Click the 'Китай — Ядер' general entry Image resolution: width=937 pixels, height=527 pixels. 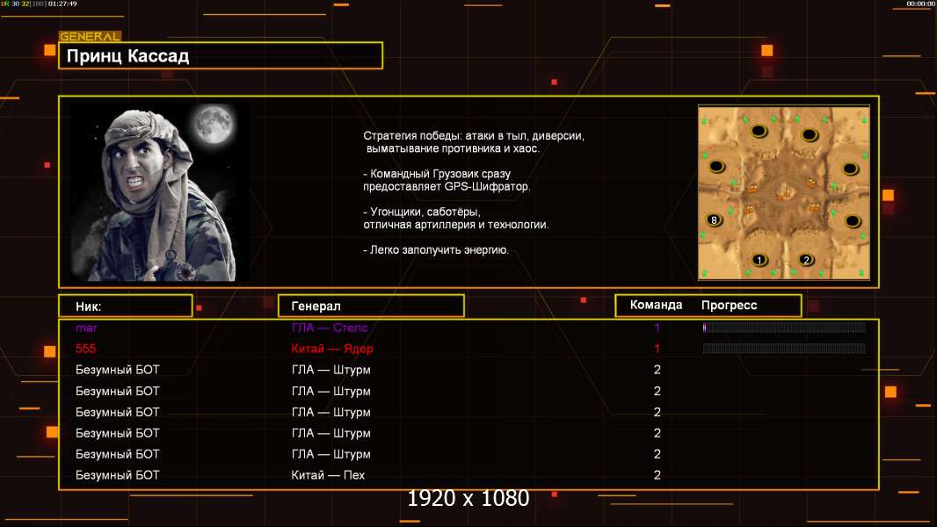pos(330,349)
